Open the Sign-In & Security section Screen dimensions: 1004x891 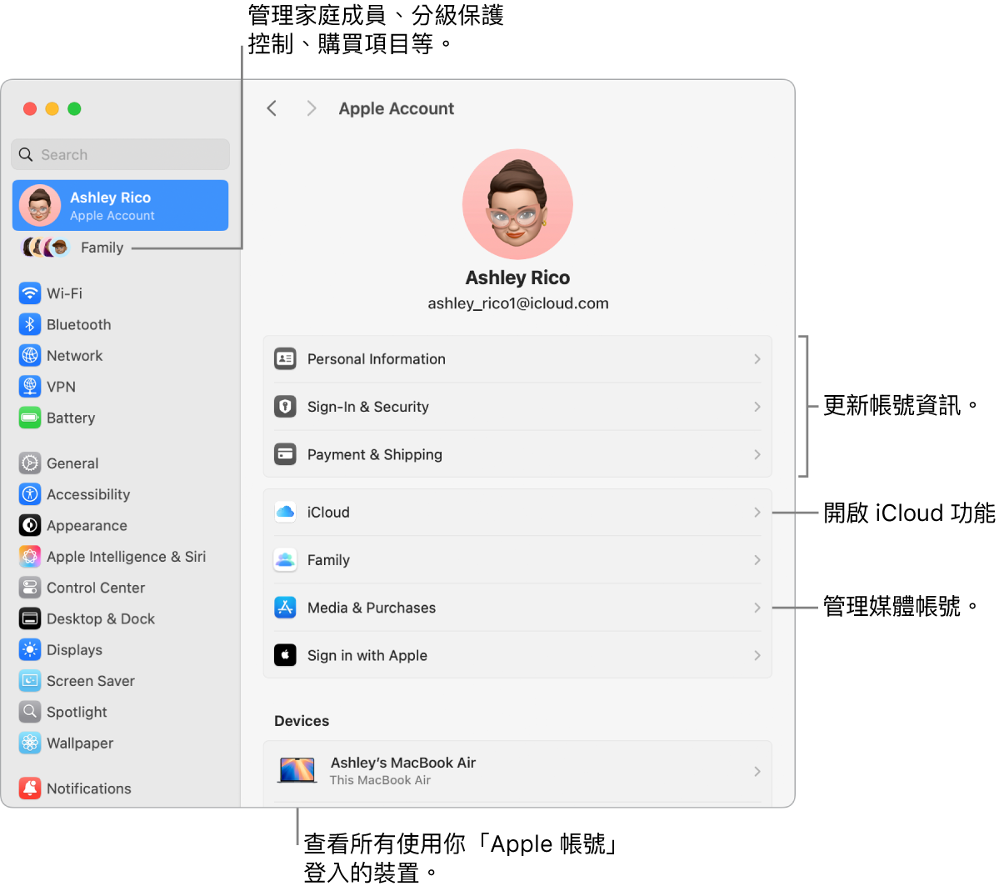click(x=517, y=407)
